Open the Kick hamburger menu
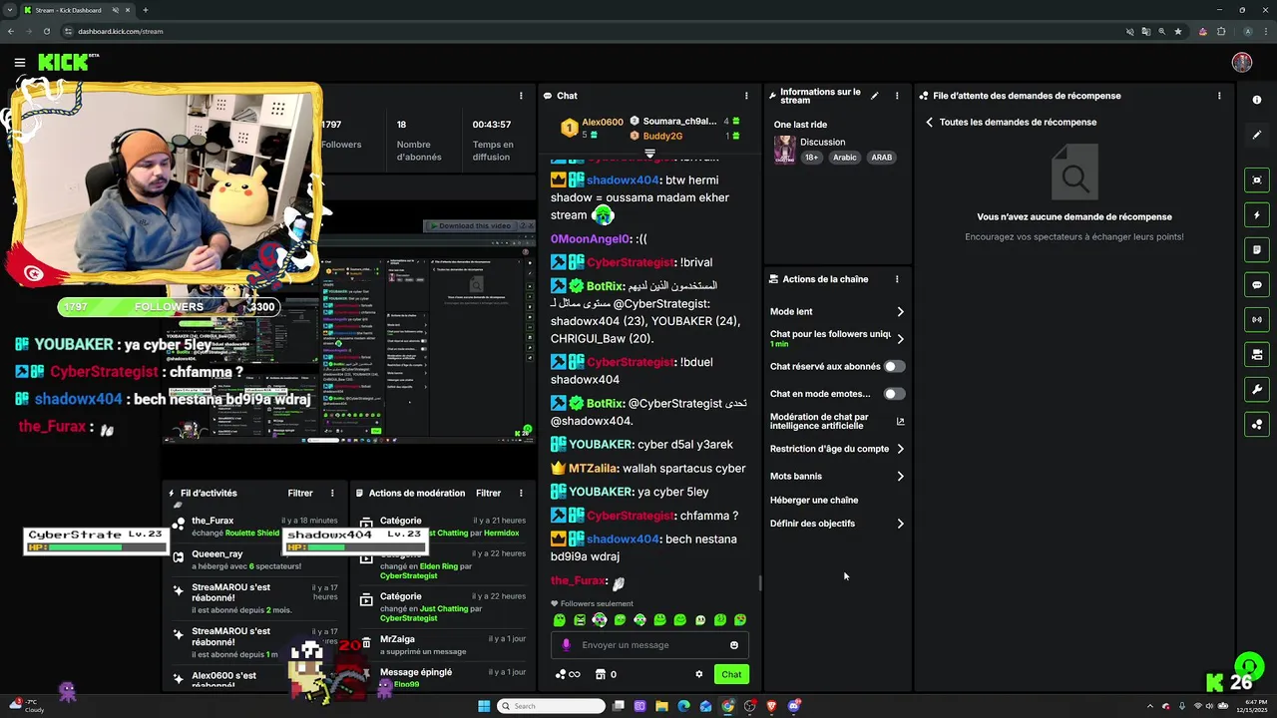The height and width of the screenshot is (718, 1277). pyautogui.click(x=19, y=62)
